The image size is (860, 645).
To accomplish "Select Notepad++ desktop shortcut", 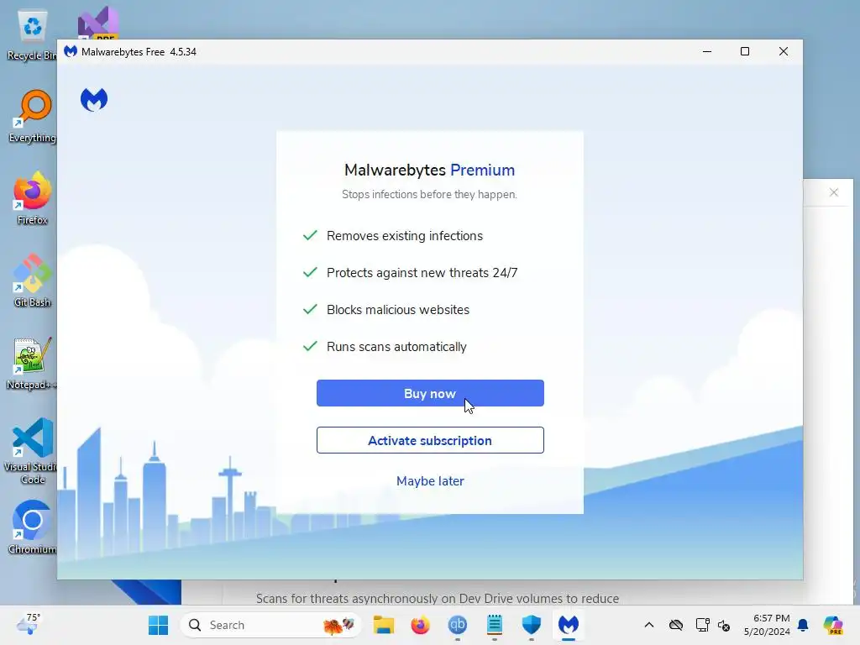I will (x=32, y=363).
